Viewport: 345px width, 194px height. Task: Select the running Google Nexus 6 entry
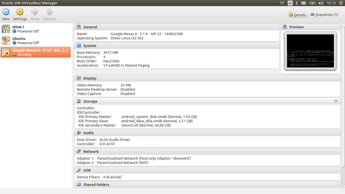click(x=36, y=52)
